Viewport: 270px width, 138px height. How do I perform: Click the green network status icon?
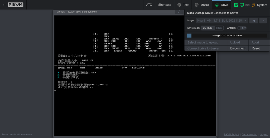click(x=236, y=5)
